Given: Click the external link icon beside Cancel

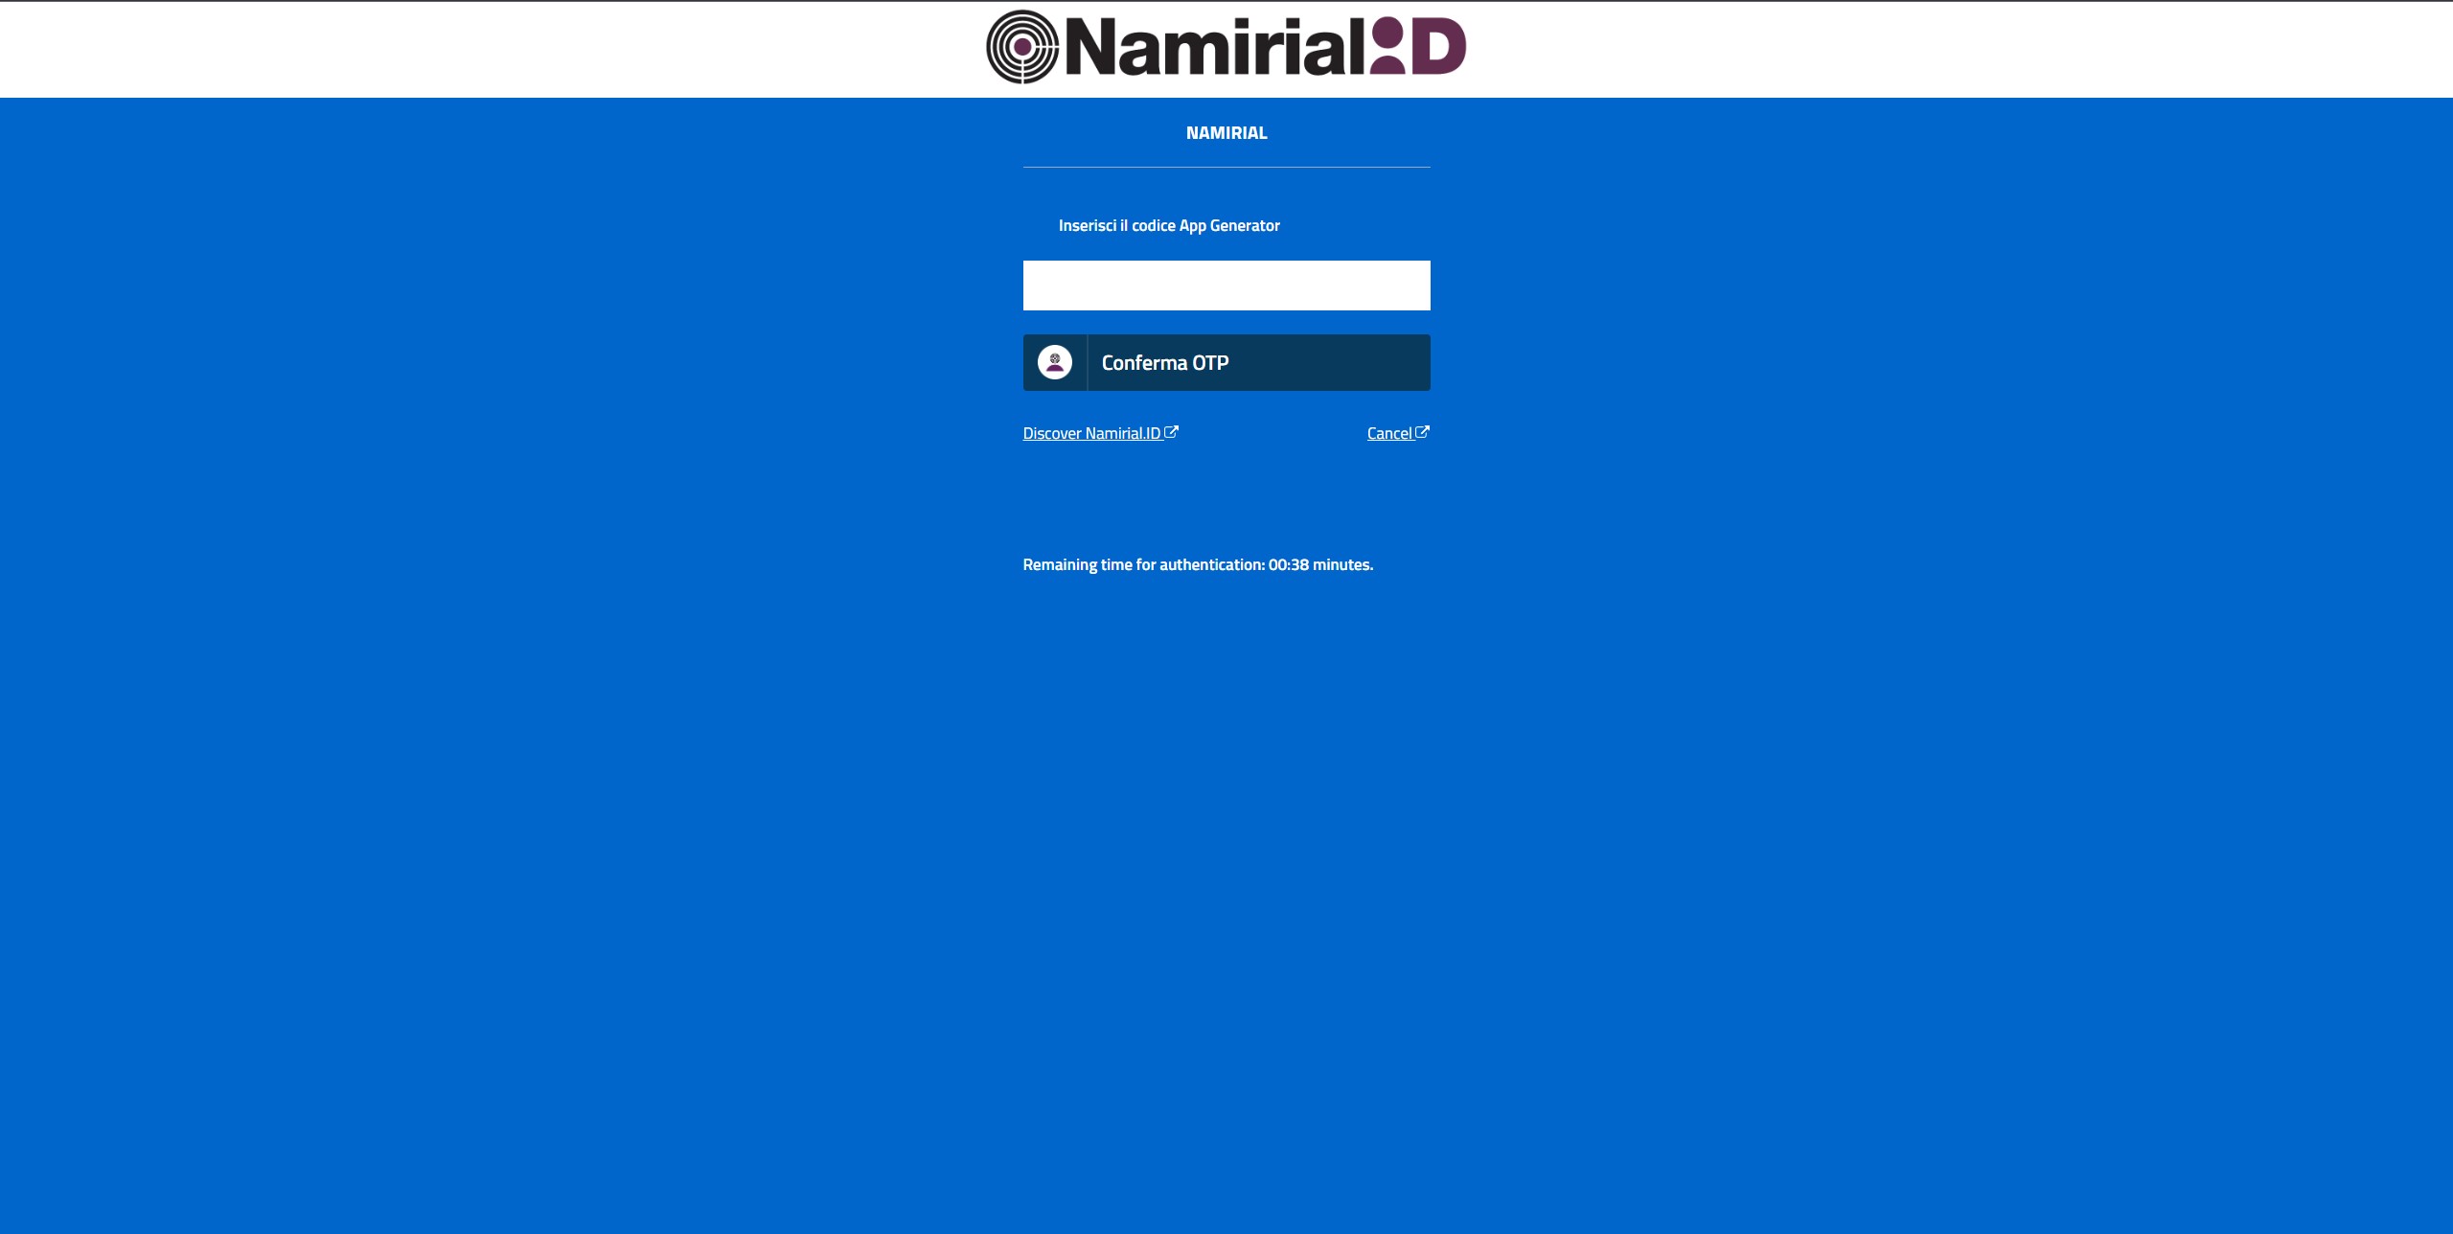Looking at the screenshot, I should coord(1422,432).
